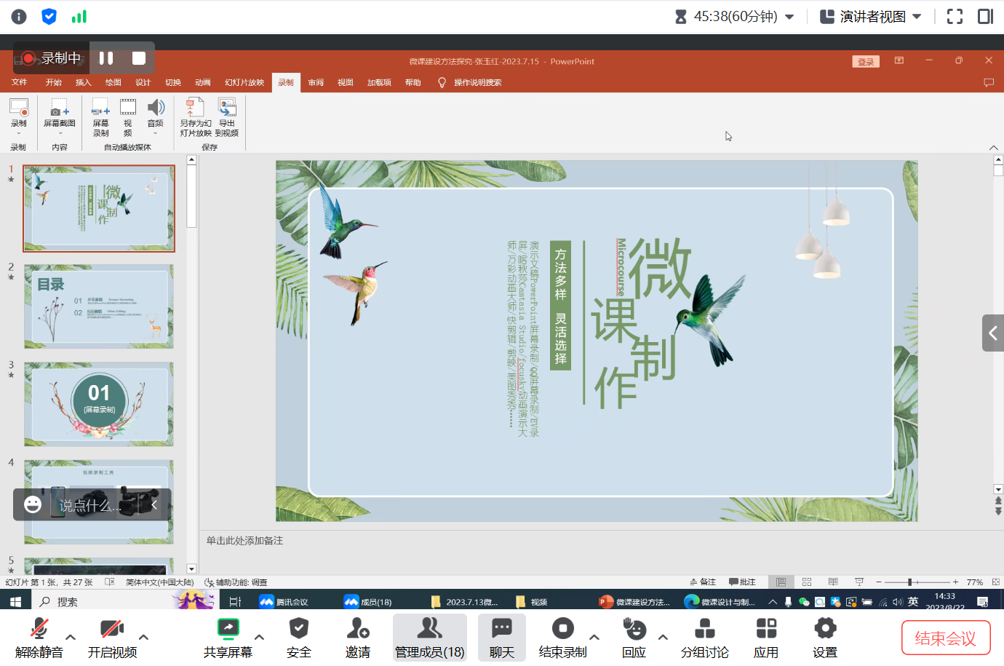Click 单击此处添加备注 notes area
The height and width of the screenshot is (666, 1004).
click(244, 541)
